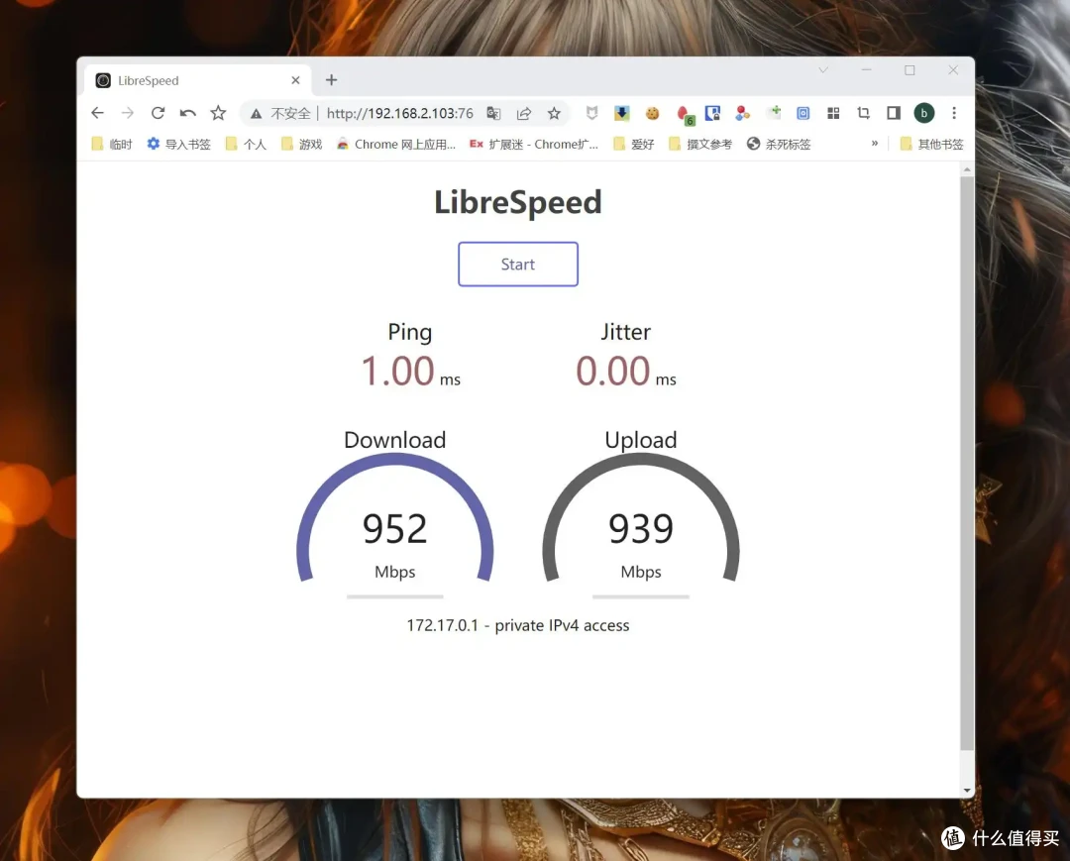The width and height of the screenshot is (1070, 861).
Task: Close the LibreSpeed tab
Action: 295,80
